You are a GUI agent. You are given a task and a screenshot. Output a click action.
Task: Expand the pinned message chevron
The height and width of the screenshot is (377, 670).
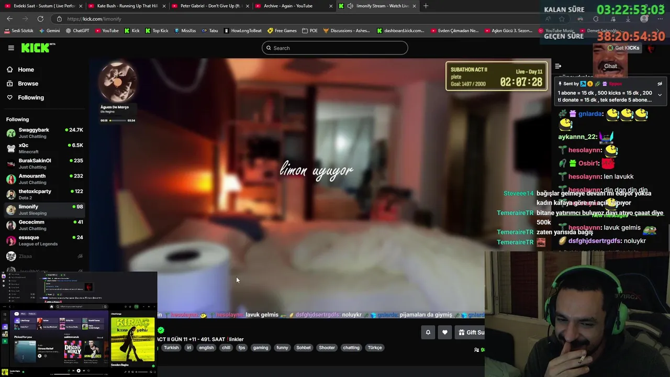click(x=660, y=95)
